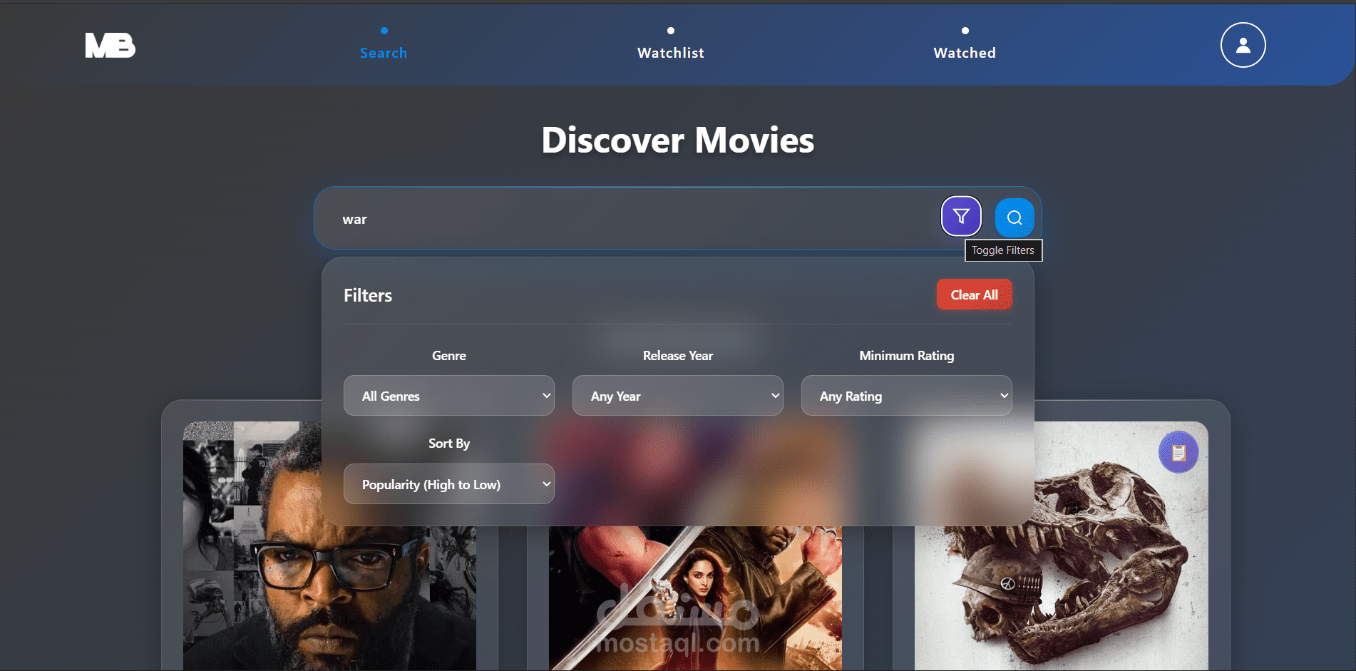Image resolution: width=1356 pixels, height=671 pixels.
Task: Expand the Any Year release dropdown
Action: point(677,395)
